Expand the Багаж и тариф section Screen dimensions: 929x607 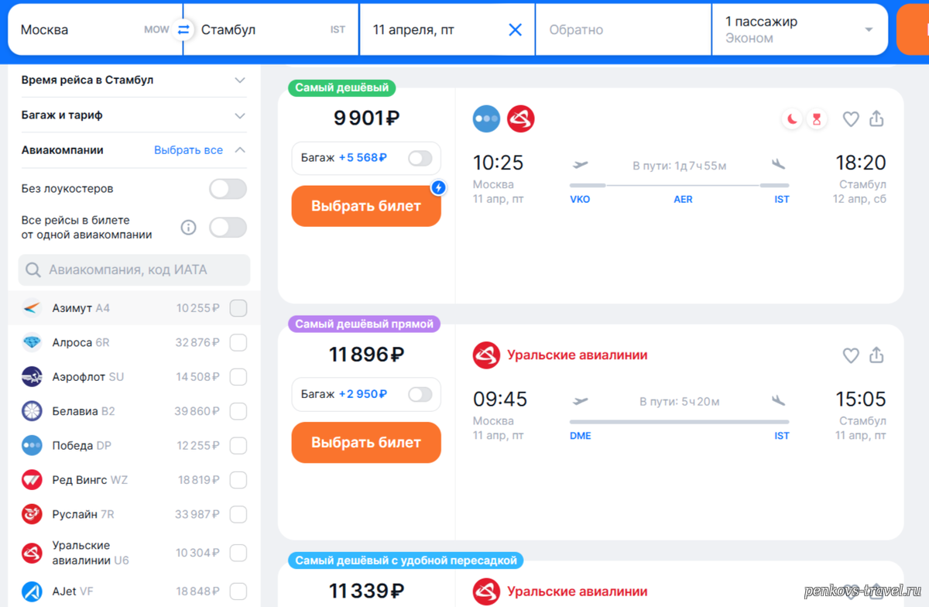240,115
